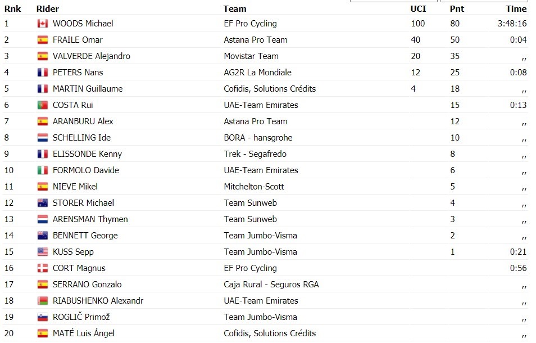Click the Slovenian flag beside ROGLIČ Primož
The height and width of the screenshot is (343, 536).
(x=42, y=317)
